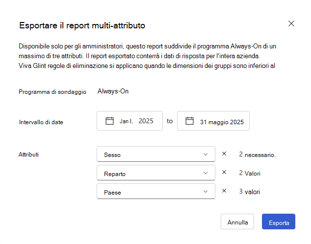Remove the Sesso attribute with its X

coord(224,154)
